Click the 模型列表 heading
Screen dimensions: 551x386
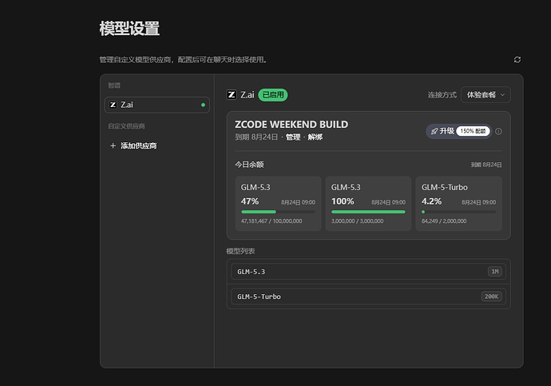point(240,251)
